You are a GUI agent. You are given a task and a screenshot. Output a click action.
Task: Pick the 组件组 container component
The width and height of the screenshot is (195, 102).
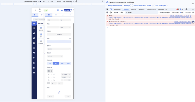tap(41, 29)
